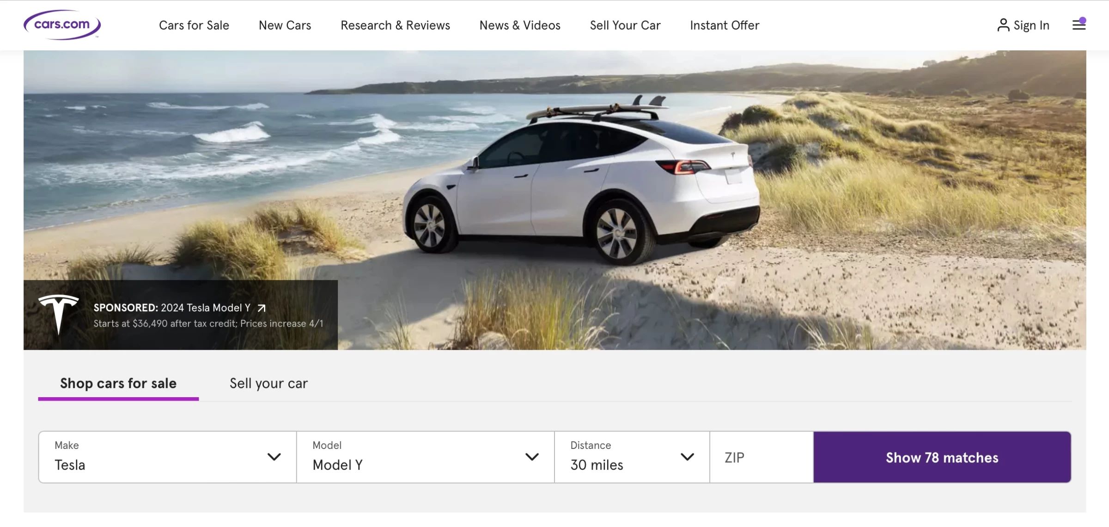Click the cars.com logo

pyautogui.click(x=62, y=24)
